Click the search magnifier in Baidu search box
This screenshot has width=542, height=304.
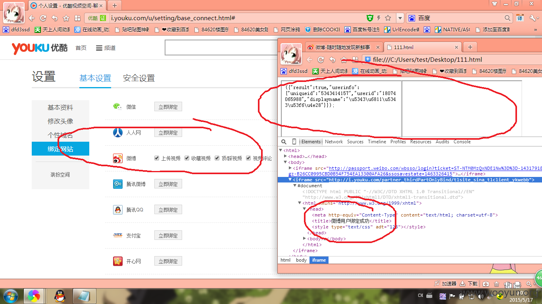[x=508, y=18]
